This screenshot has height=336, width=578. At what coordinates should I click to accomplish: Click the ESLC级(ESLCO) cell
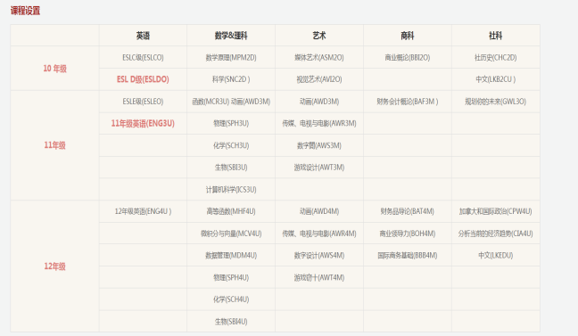(x=143, y=57)
